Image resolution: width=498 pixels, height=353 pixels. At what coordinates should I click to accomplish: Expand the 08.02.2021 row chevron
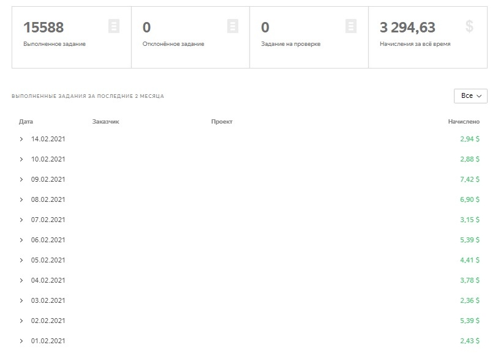click(x=21, y=199)
